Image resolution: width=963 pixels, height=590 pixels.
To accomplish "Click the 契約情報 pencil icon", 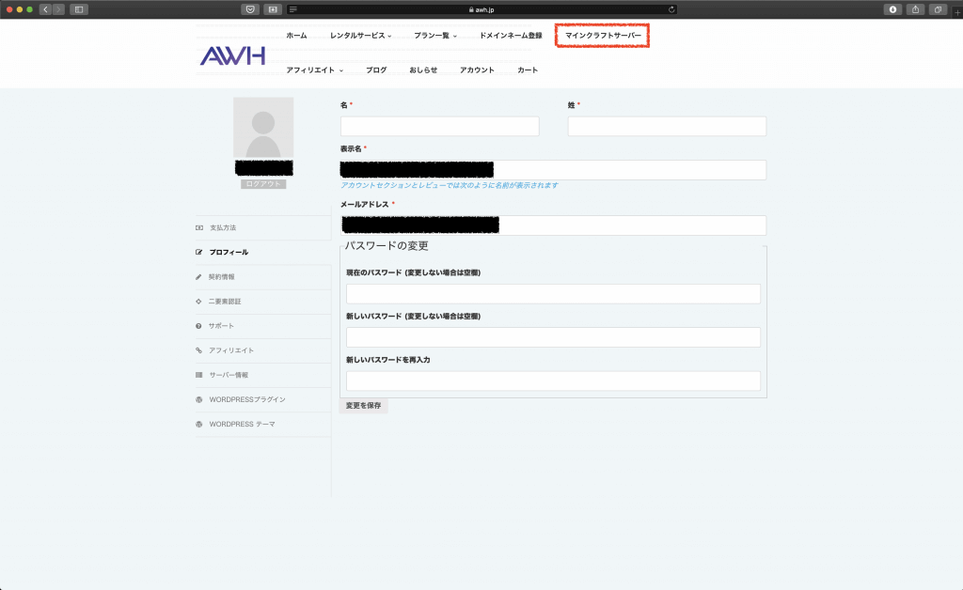I will click(x=198, y=276).
